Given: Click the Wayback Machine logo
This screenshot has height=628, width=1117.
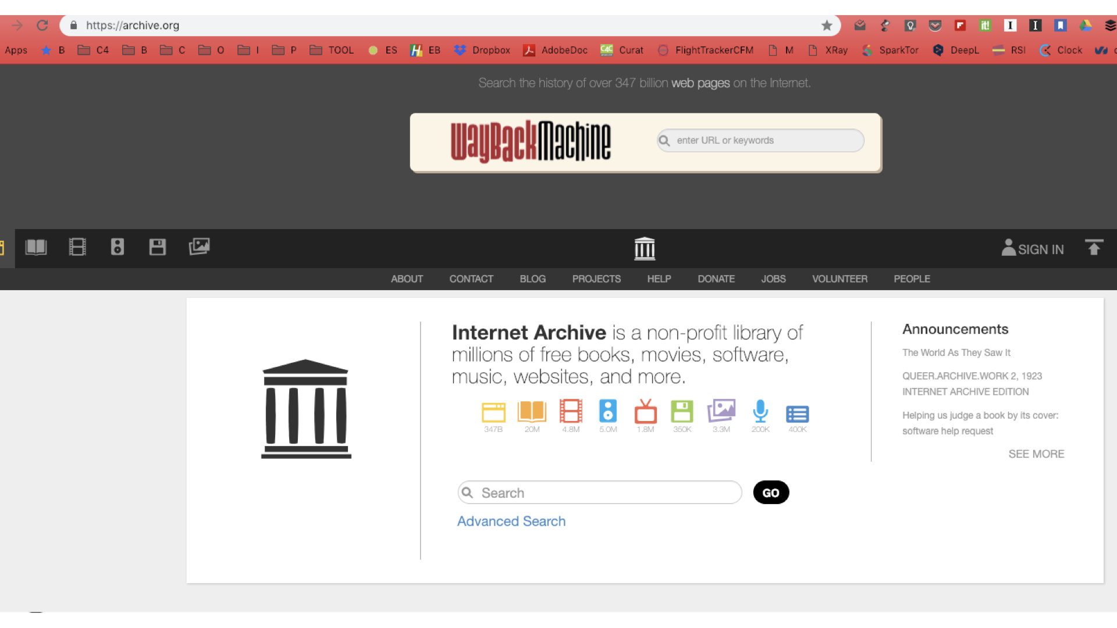Looking at the screenshot, I should click(531, 141).
